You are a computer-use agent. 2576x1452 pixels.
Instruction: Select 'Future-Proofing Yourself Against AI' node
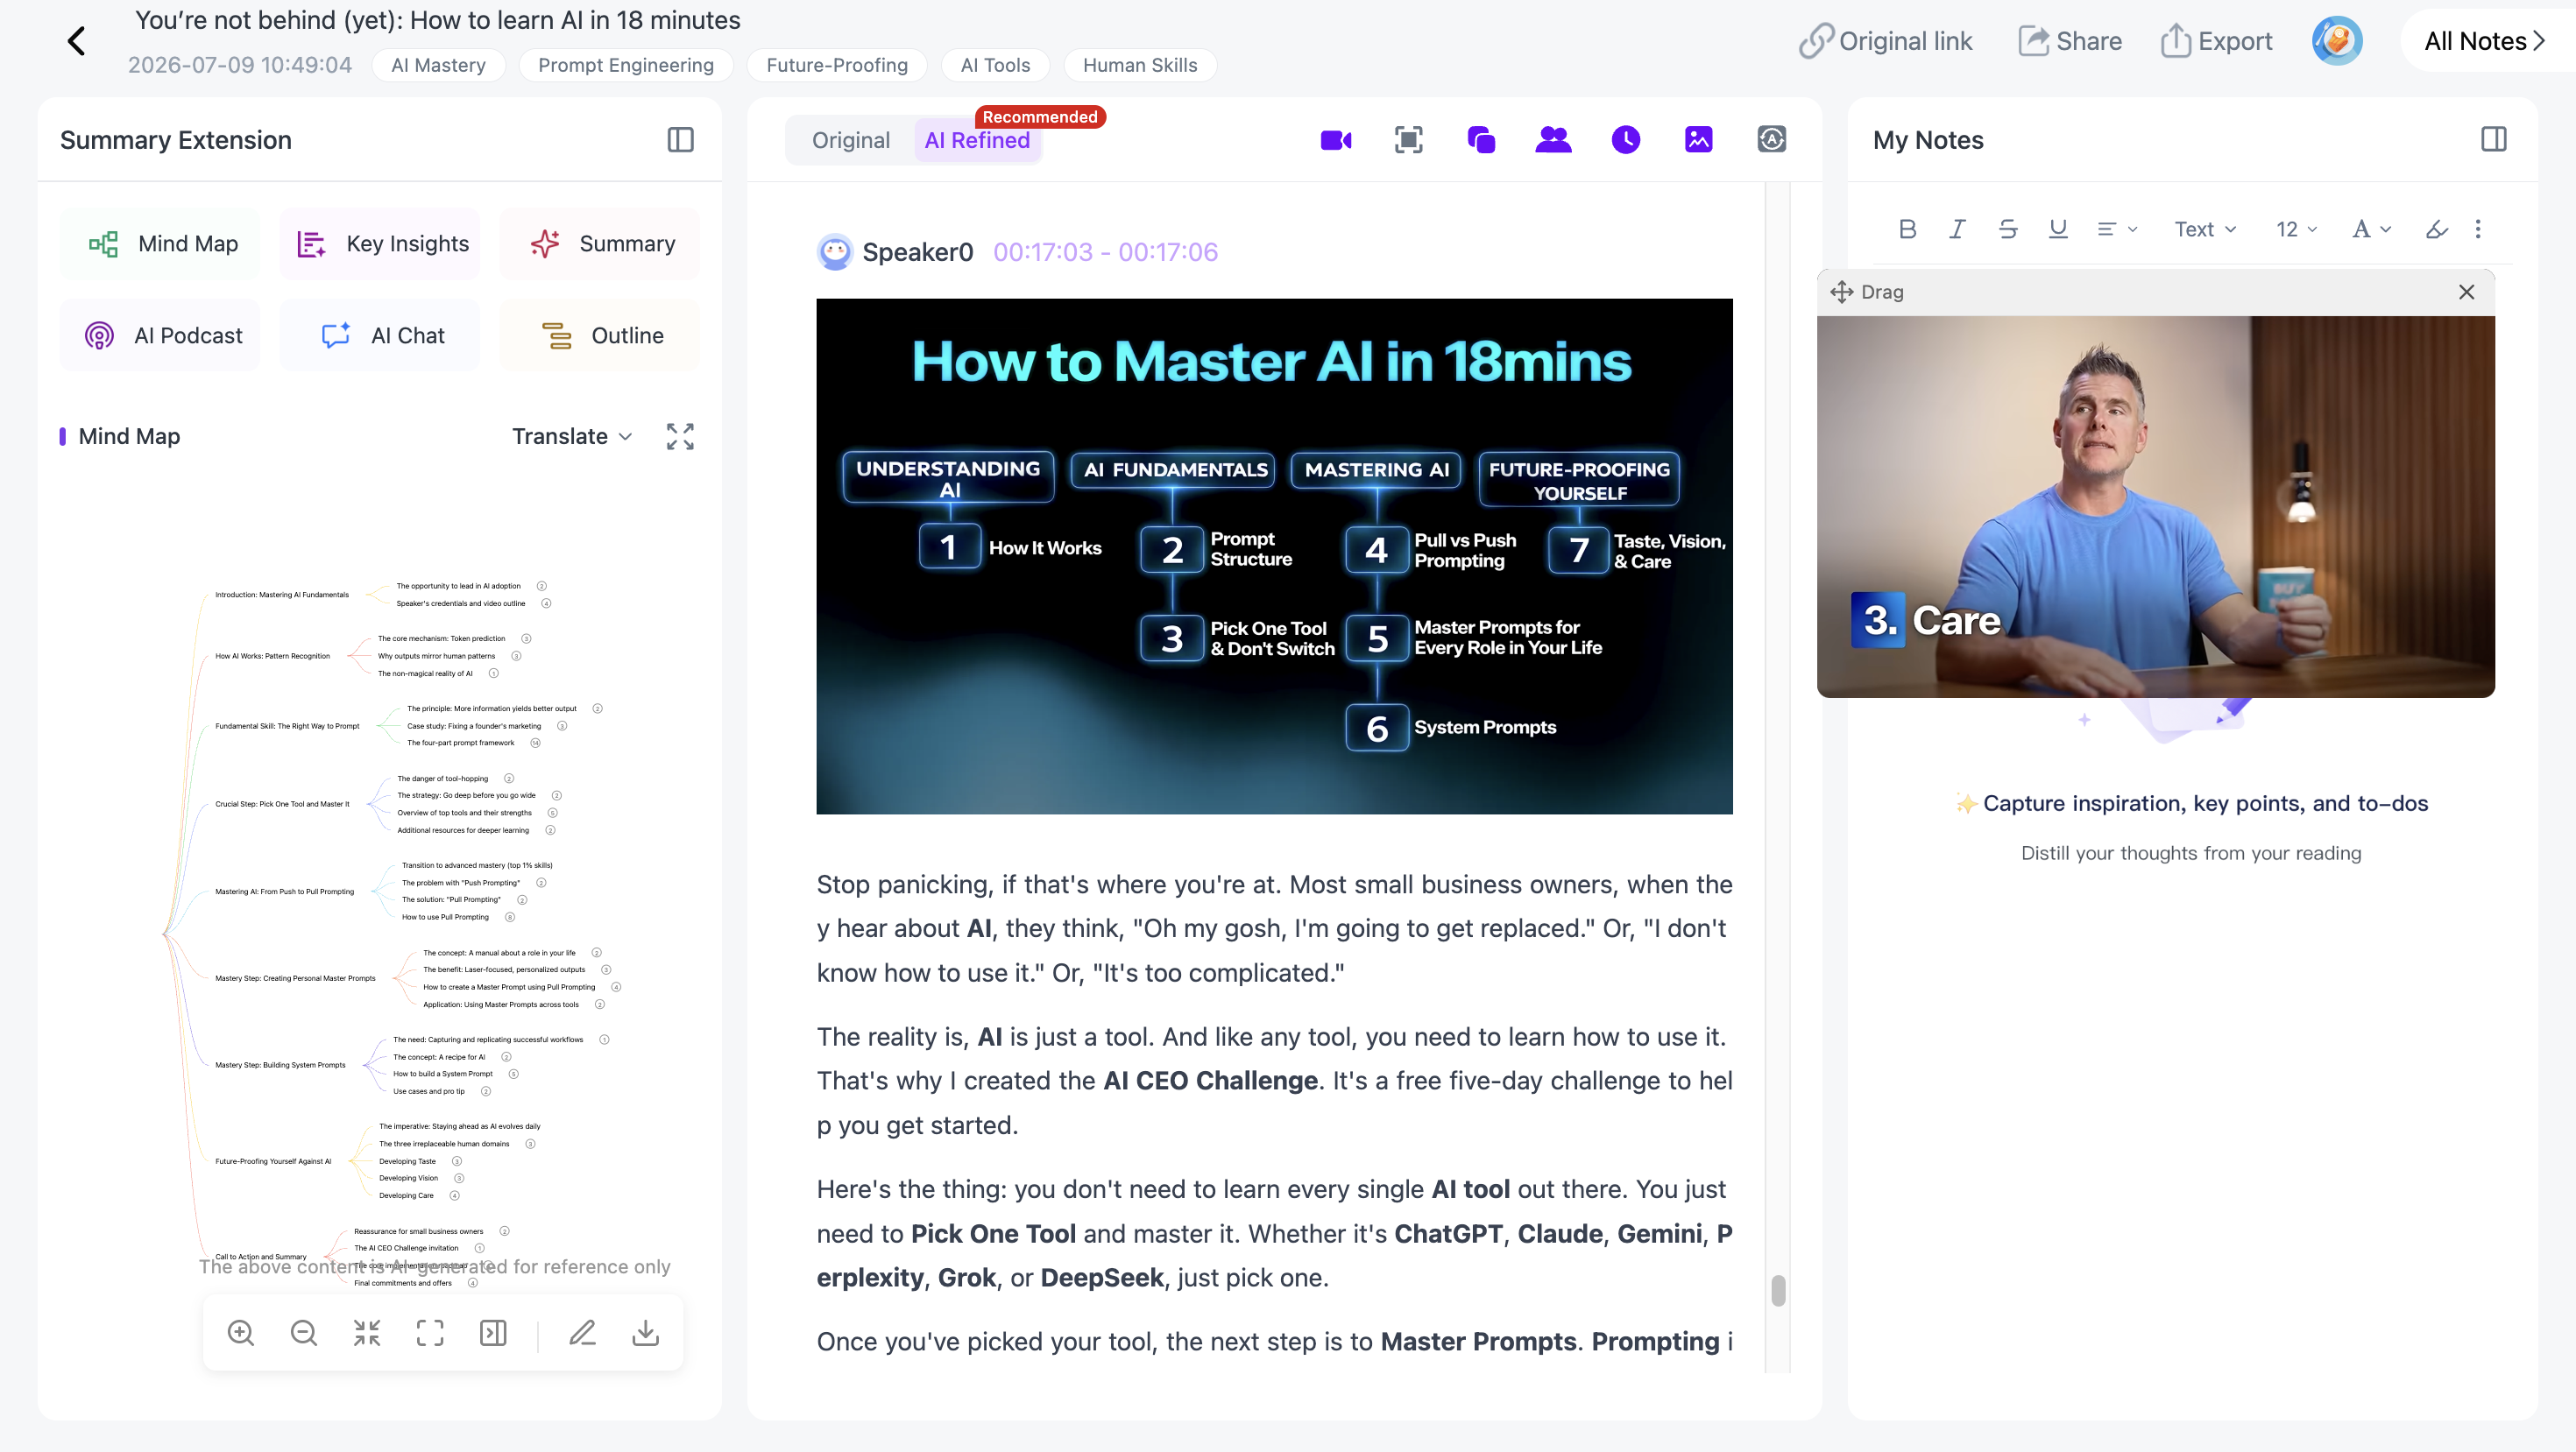click(x=273, y=1161)
